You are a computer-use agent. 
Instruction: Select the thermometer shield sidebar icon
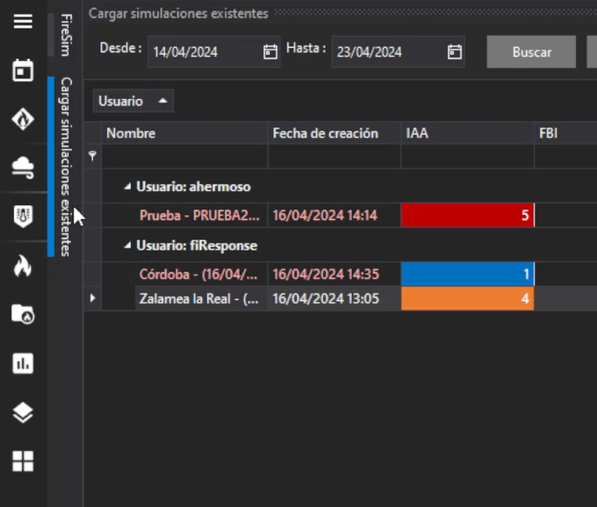pos(23,217)
